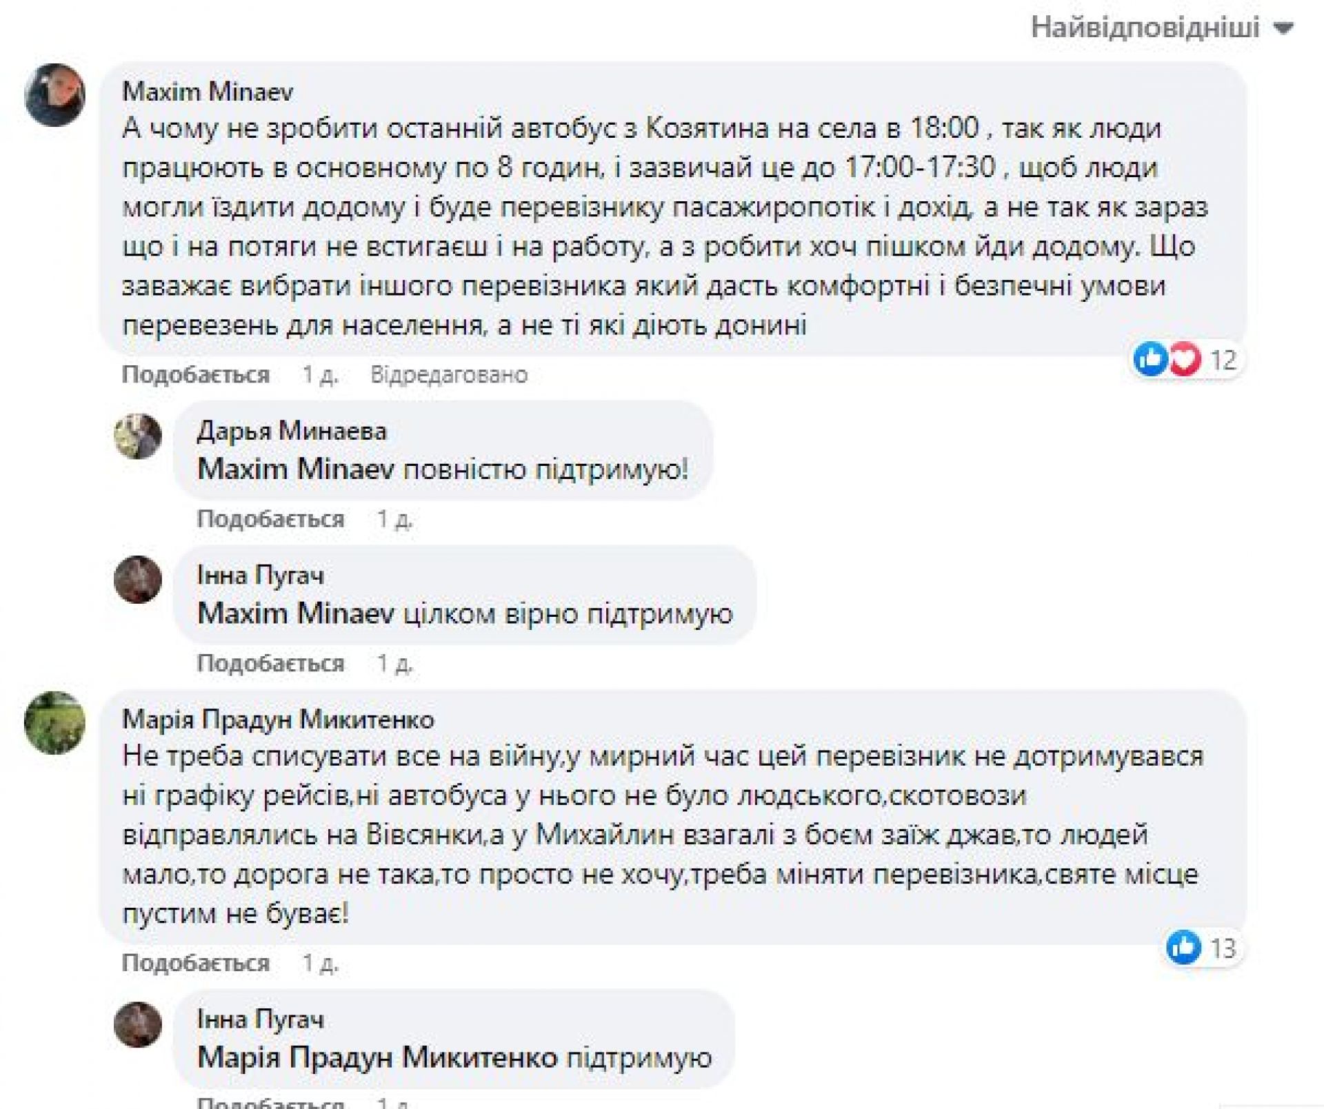
Task: Click the 1 д. timestamp under Maxim's comment
Action: [x=320, y=374]
